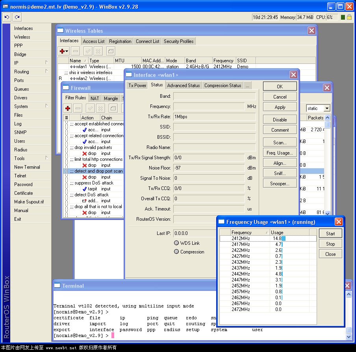
Task: Close the Interface wlan1 dialog
Action: pos(293,74)
